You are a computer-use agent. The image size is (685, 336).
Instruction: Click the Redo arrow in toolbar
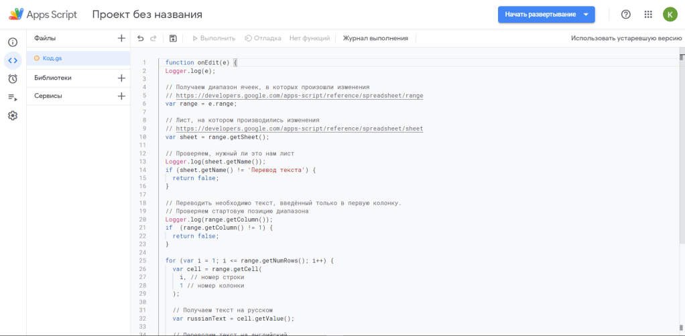point(153,39)
